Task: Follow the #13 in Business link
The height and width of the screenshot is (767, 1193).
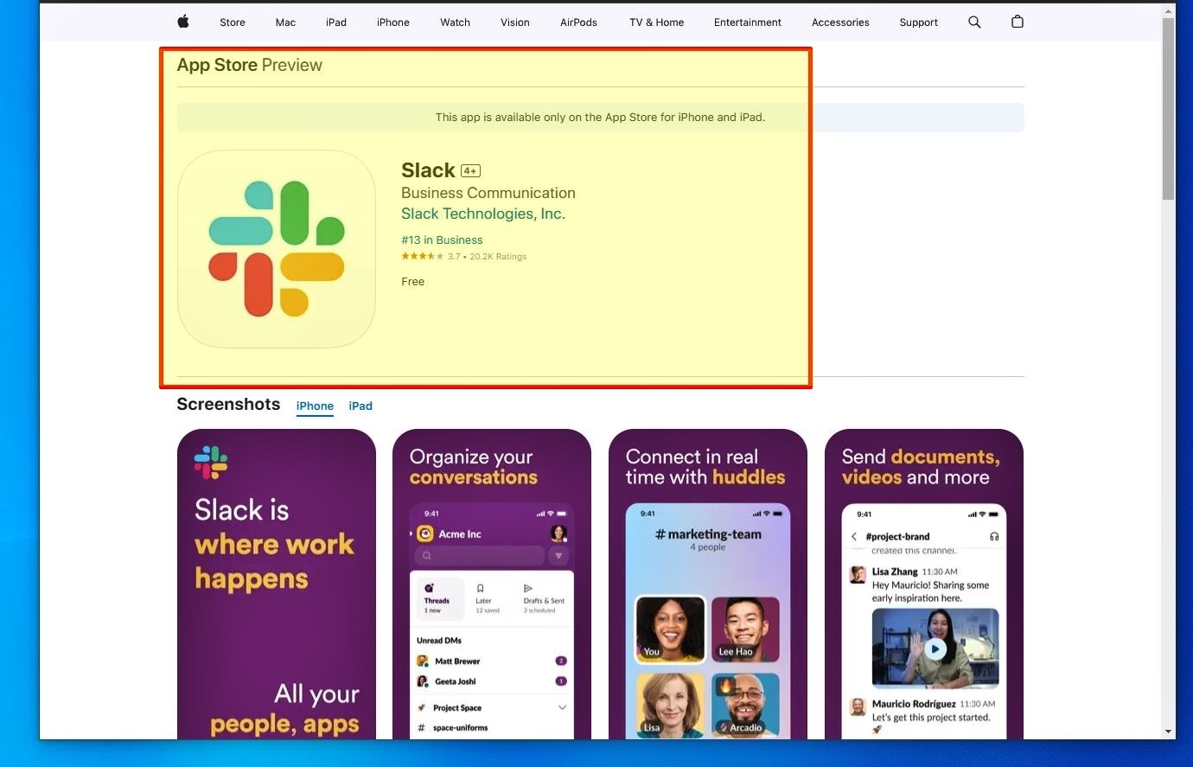Action: click(x=442, y=240)
